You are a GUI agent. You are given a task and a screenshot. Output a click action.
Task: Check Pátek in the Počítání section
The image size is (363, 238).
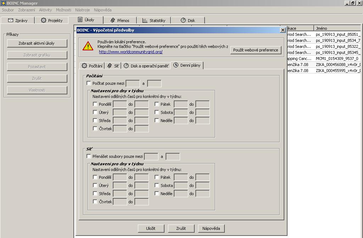(x=157, y=104)
